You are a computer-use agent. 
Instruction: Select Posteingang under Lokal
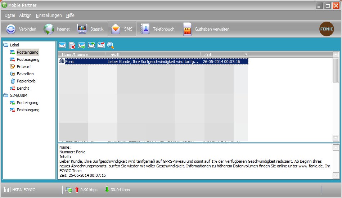[x=28, y=52]
